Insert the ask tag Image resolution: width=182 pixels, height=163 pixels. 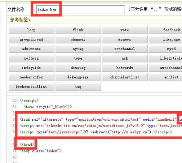tap(125, 58)
